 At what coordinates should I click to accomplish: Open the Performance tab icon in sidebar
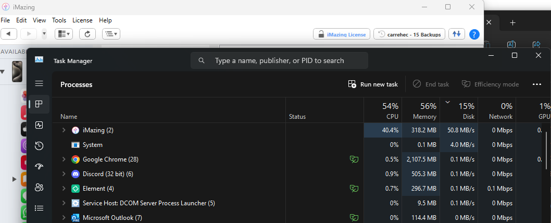click(39, 125)
